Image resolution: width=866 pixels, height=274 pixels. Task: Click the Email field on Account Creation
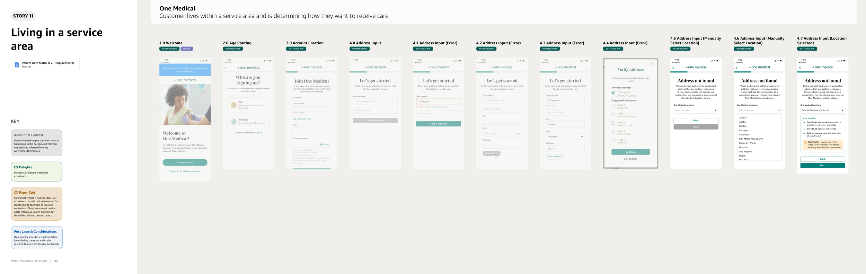pyautogui.click(x=312, y=131)
